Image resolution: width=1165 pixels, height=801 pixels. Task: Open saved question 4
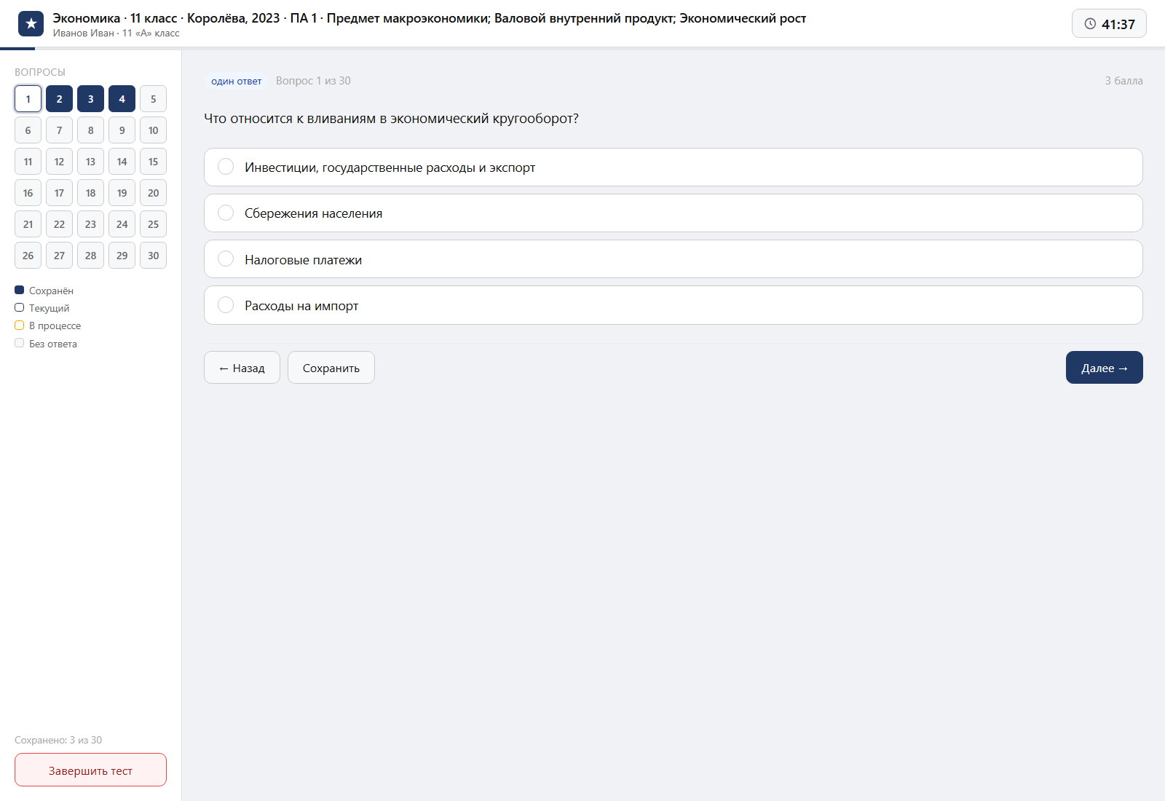[x=122, y=99]
